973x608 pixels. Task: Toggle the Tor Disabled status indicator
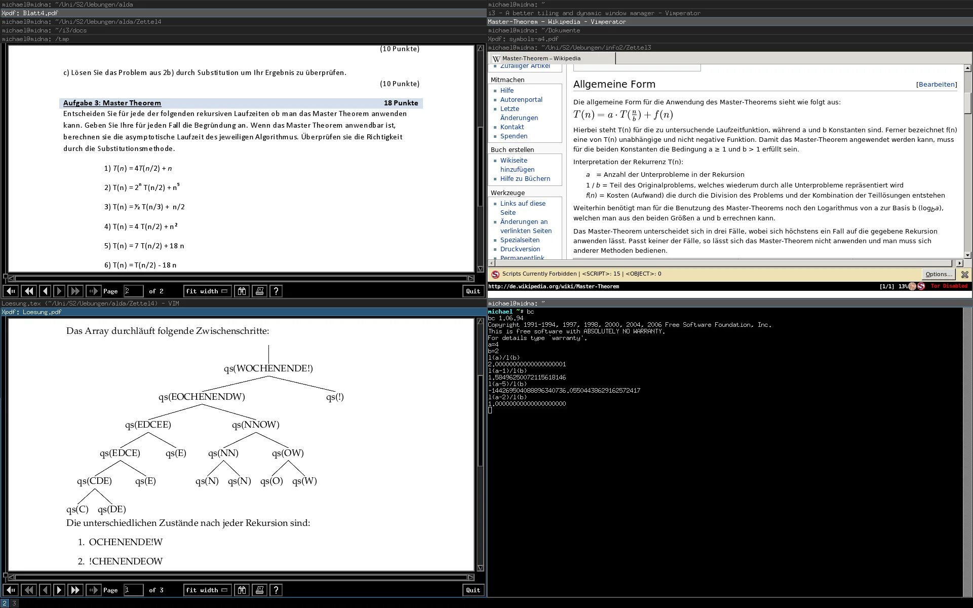click(x=949, y=286)
